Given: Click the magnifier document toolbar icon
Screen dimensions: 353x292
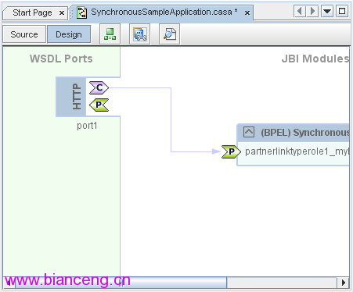Looking at the screenshot, I should coord(169,34).
